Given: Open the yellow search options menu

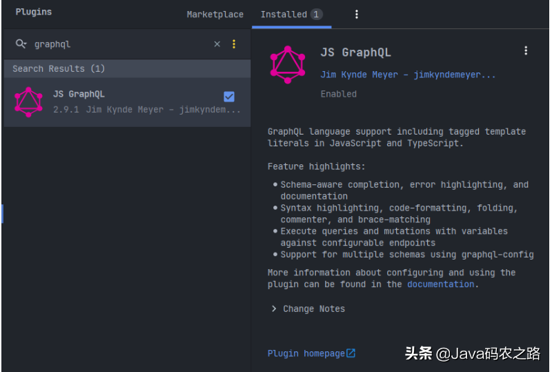Looking at the screenshot, I should (234, 44).
